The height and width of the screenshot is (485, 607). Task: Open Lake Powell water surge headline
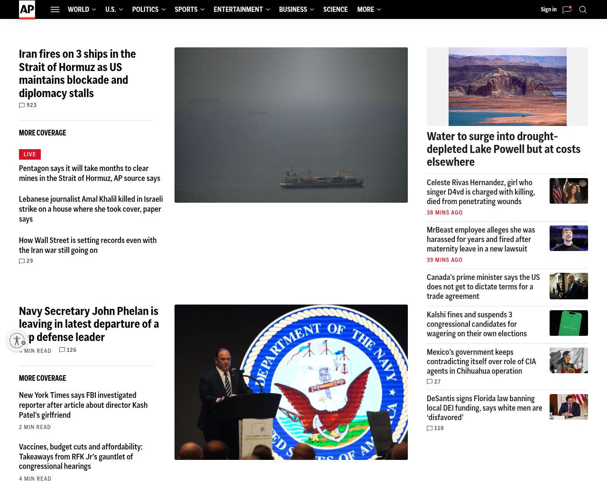[x=504, y=149]
